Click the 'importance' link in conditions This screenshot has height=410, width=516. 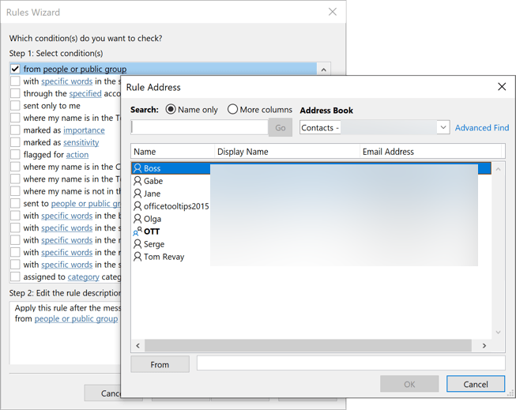coord(84,130)
